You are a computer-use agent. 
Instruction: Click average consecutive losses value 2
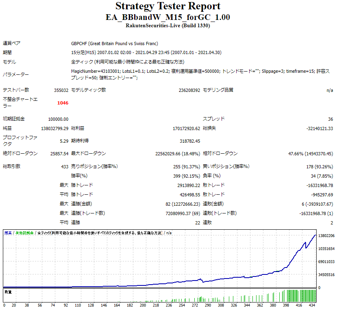pyautogui.click(x=332, y=223)
